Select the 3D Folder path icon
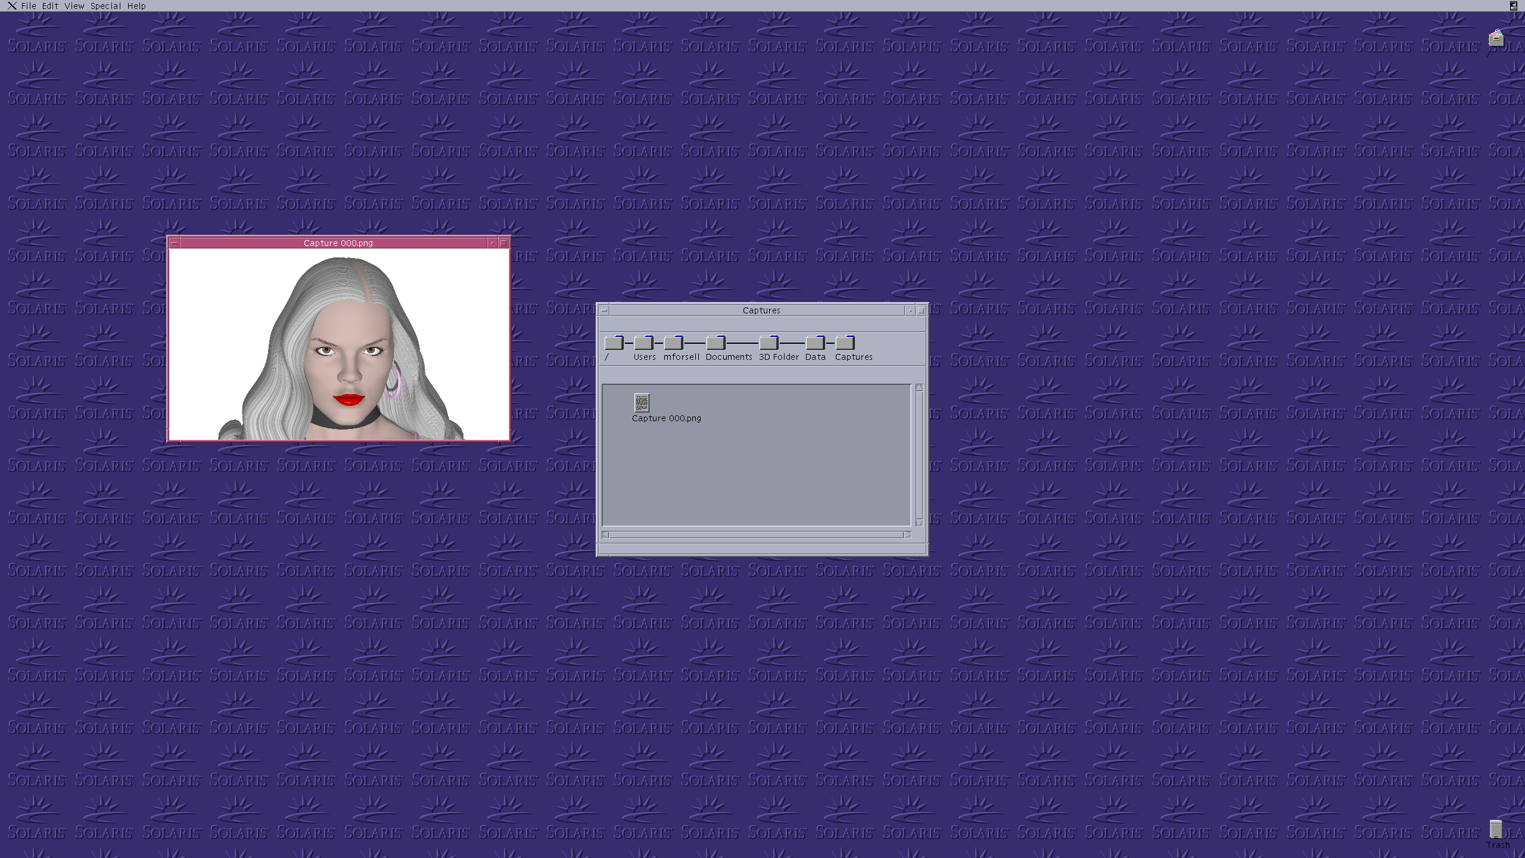 tap(768, 343)
